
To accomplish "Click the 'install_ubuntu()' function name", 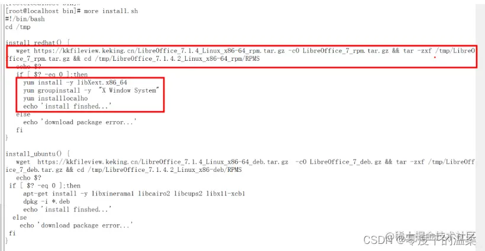I will click(34, 154).
